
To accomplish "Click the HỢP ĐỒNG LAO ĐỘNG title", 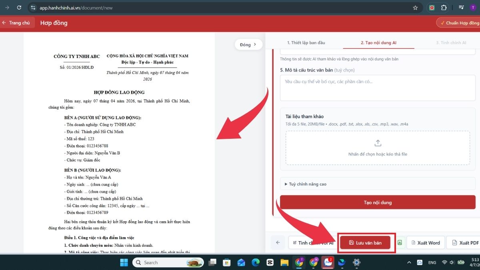I will tap(119, 92).
